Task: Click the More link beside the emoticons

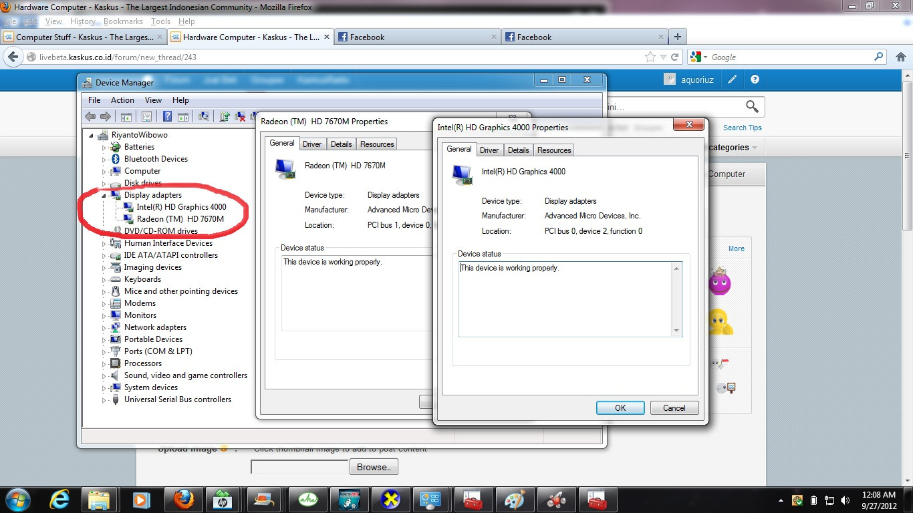Action: 737,248
